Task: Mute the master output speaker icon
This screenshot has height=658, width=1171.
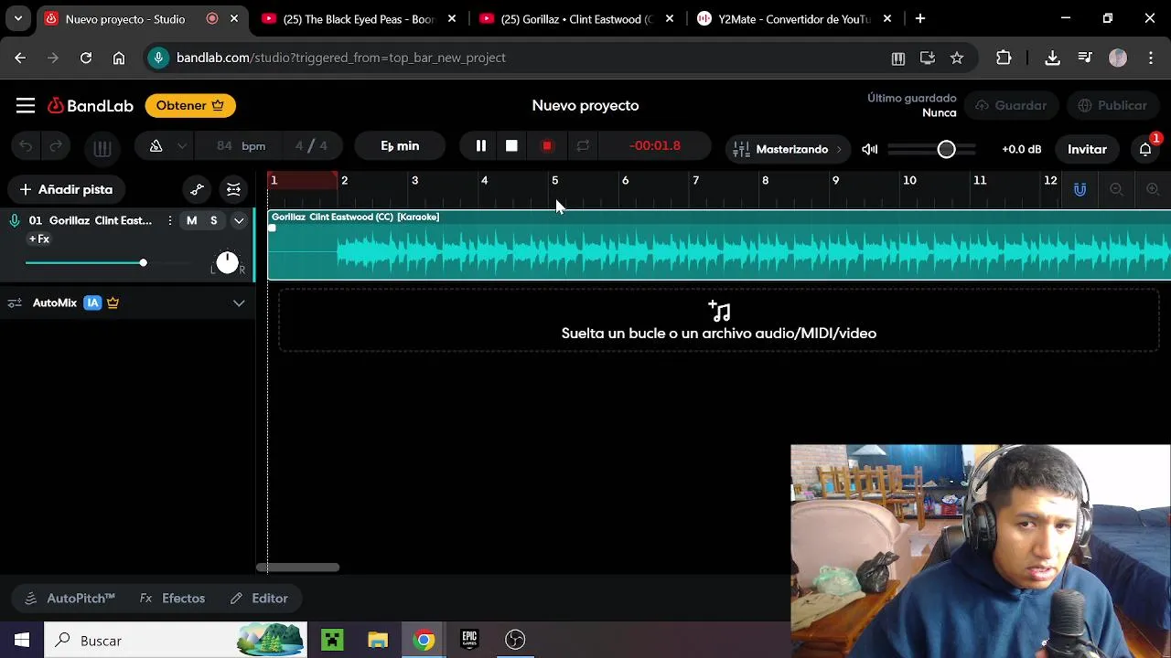Action: coord(869,149)
